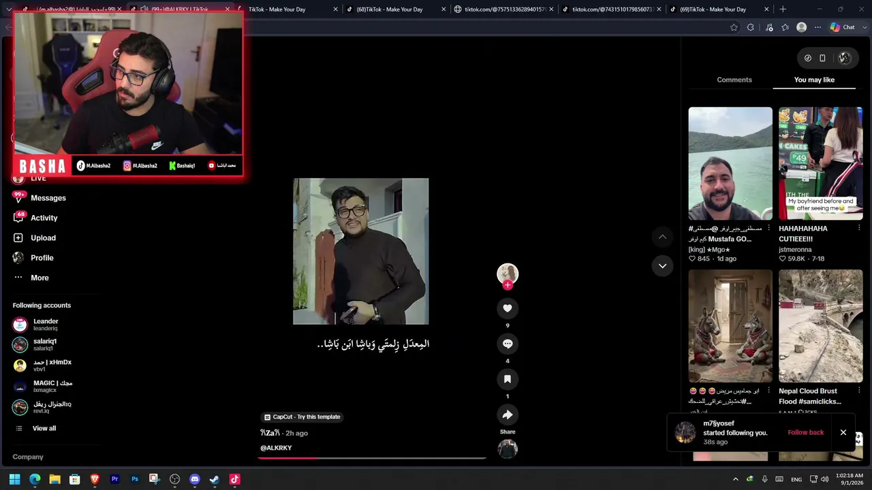Open options menu for Nepal Cloud Brust video

(x=859, y=391)
